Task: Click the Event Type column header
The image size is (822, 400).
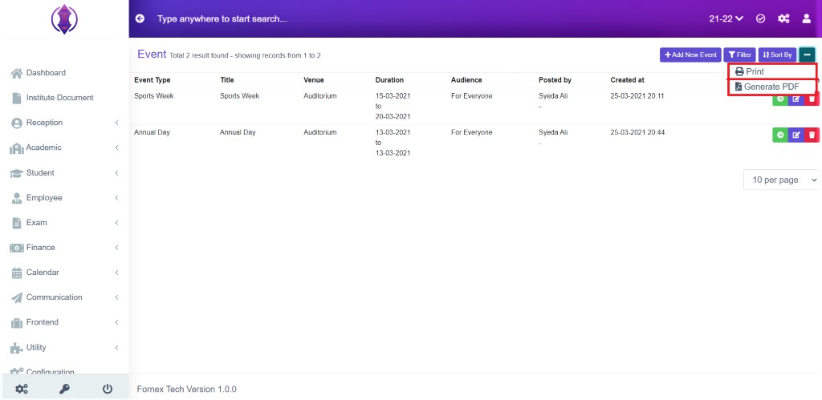Action: tap(152, 80)
